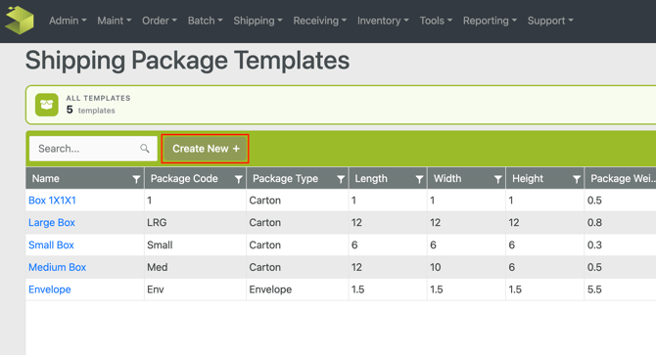The image size is (656, 355).
Task: Select the Small package code cell
Action: [x=195, y=244]
